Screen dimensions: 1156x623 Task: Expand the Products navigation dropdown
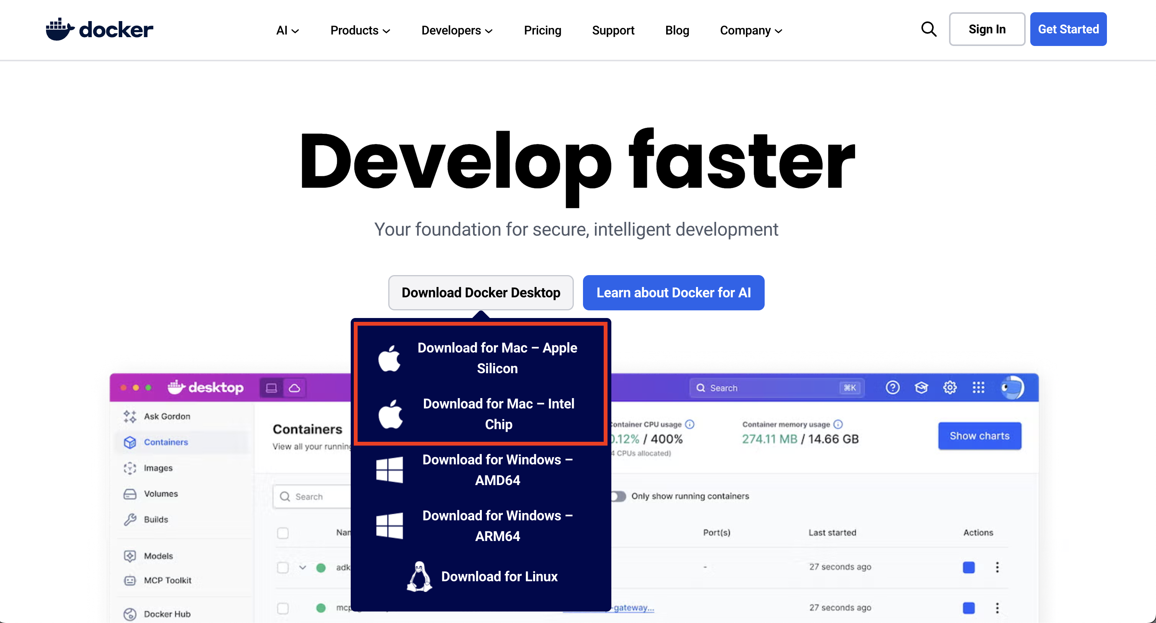pos(360,31)
